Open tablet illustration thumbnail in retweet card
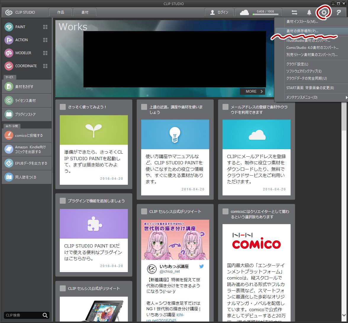Image resolution: width=348 pixels, height=323 pixels. (94, 309)
